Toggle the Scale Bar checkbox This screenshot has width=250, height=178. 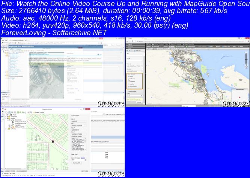pyautogui.click(x=128, y=84)
